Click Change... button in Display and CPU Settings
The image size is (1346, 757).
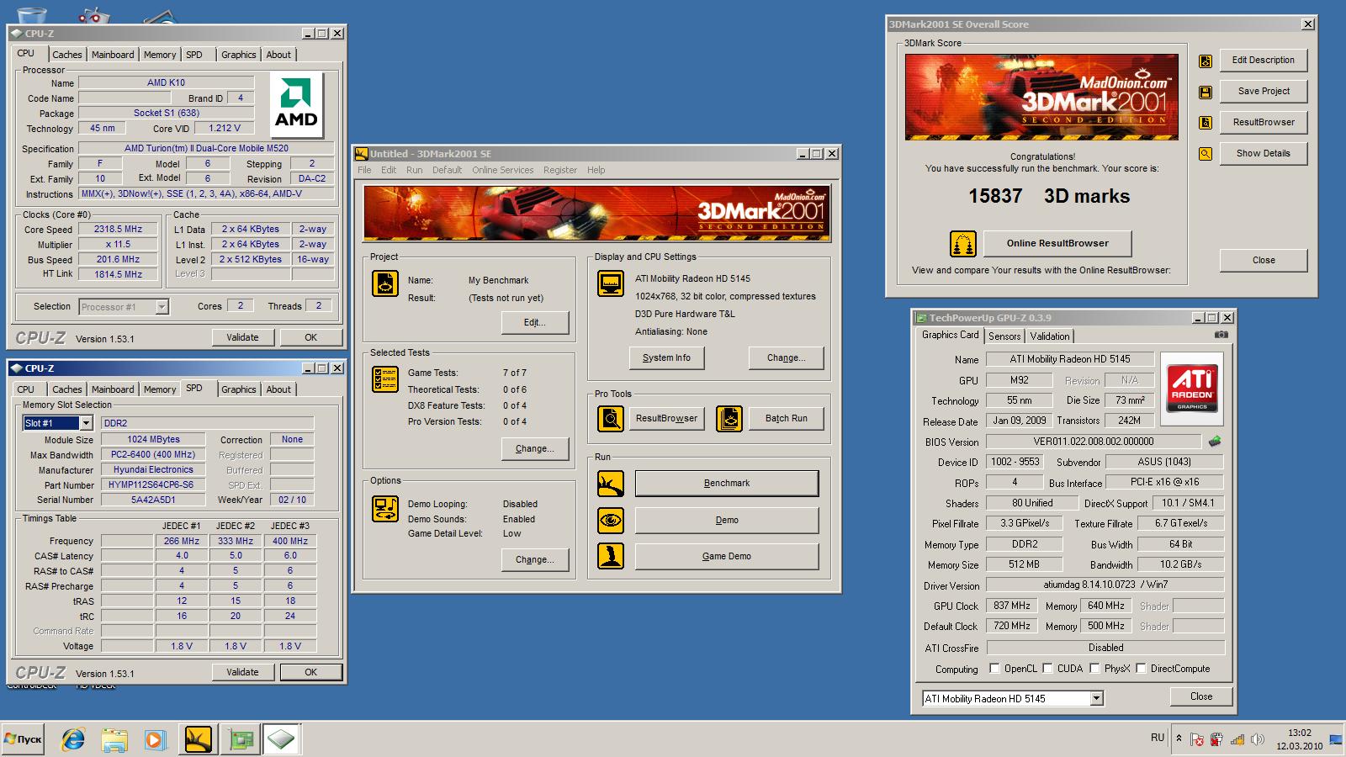coord(786,358)
